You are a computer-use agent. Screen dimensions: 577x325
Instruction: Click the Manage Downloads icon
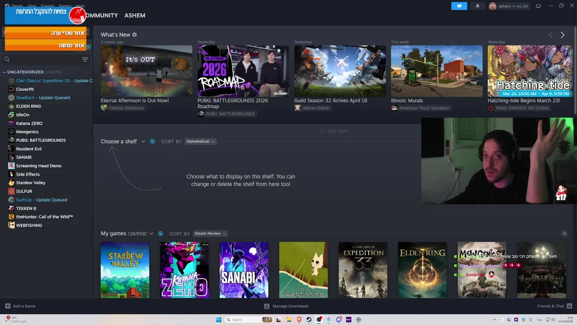tap(266, 306)
